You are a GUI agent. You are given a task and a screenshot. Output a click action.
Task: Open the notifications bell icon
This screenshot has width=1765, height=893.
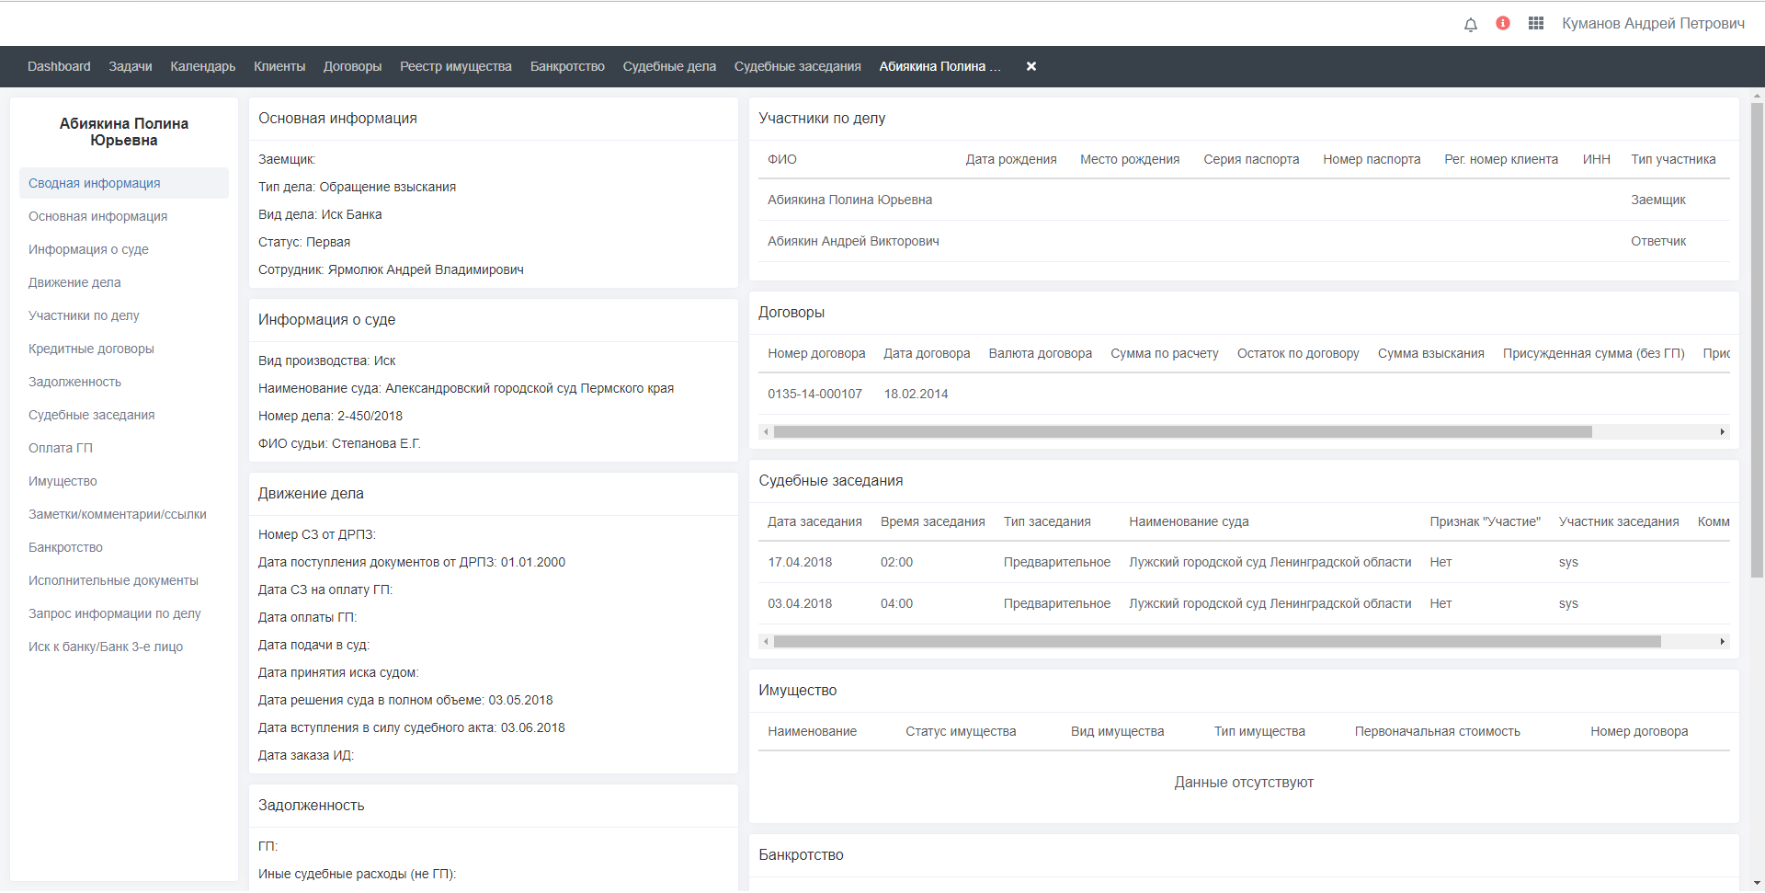click(1470, 24)
